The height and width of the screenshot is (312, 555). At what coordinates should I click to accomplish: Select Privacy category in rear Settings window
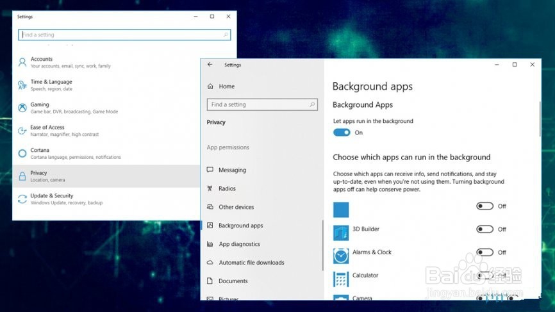pos(106,176)
